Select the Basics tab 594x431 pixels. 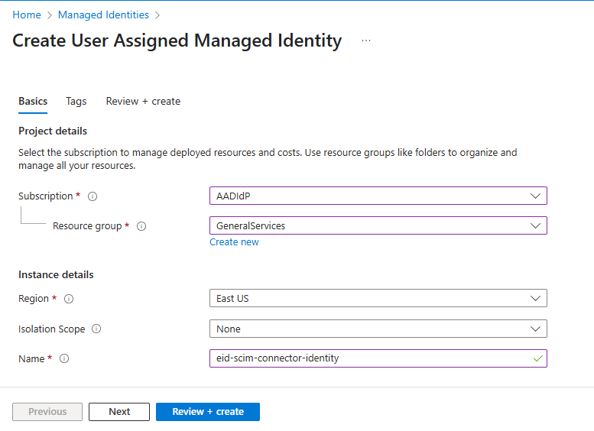click(33, 101)
